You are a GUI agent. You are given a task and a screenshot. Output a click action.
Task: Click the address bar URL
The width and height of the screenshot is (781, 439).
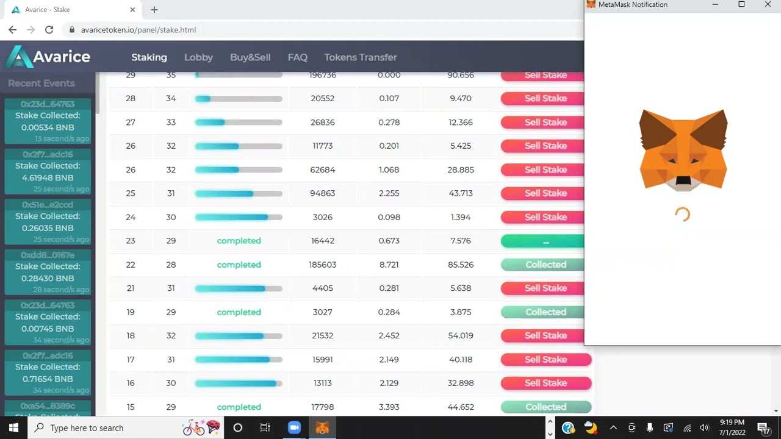[x=139, y=30]
